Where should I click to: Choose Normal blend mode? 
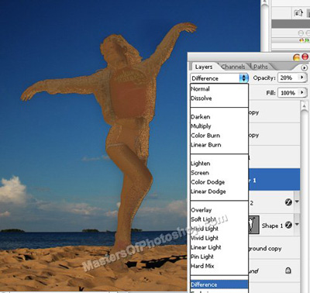200,89
